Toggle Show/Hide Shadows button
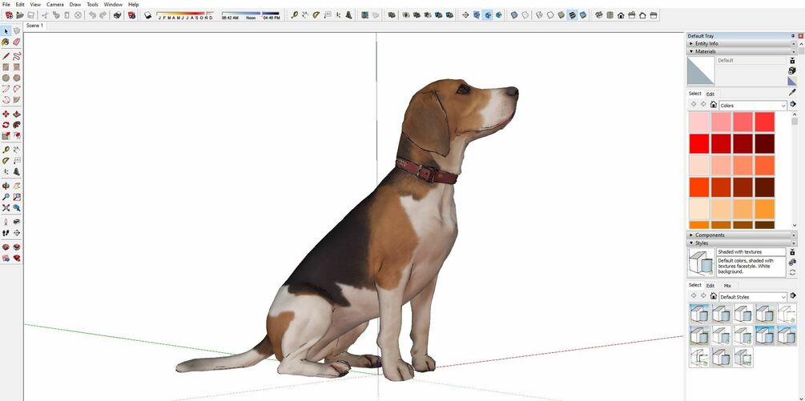805x401 pixels. point(148,15)
